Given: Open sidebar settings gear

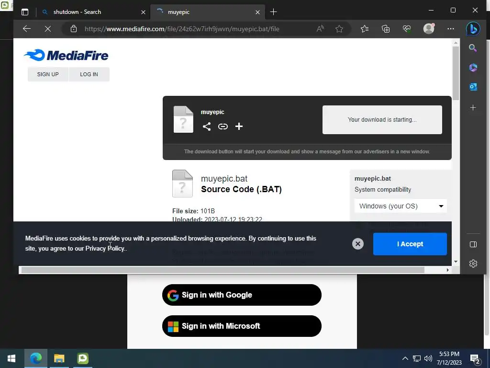Looking at the screenshot, I should [x=473, y=264].
